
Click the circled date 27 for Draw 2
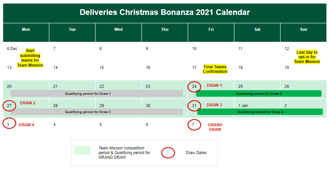[9, 106]
